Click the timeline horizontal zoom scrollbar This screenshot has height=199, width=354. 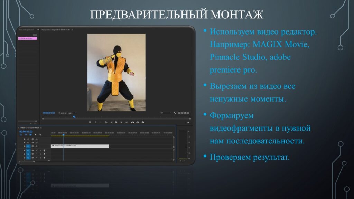point(27,161)
